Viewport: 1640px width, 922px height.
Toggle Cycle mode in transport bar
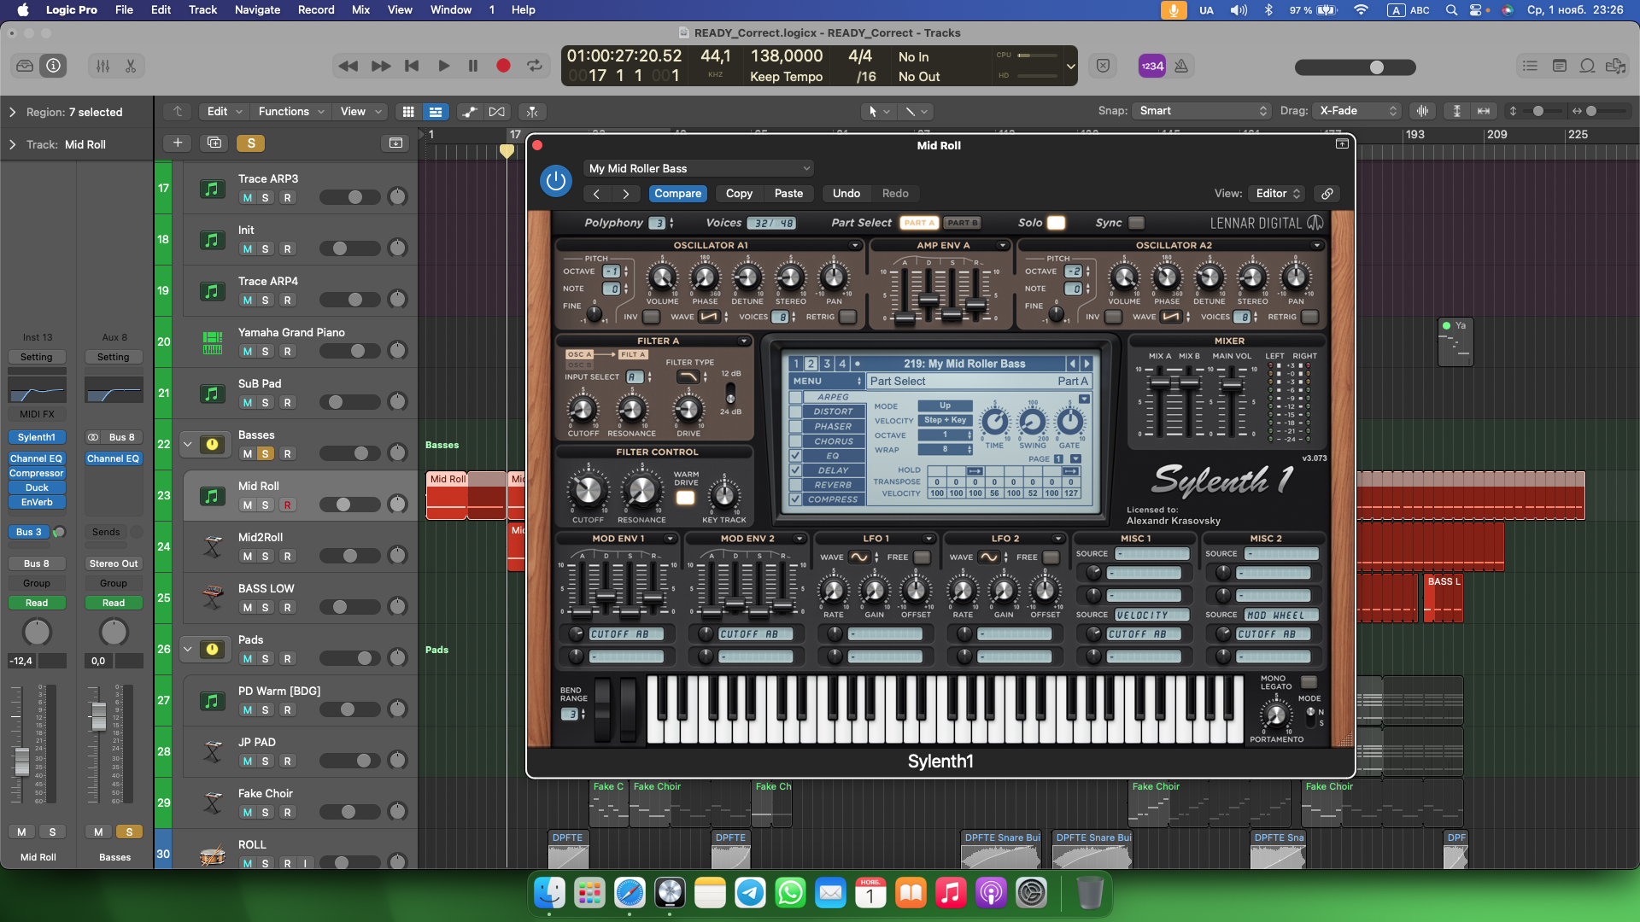(535, 66)
